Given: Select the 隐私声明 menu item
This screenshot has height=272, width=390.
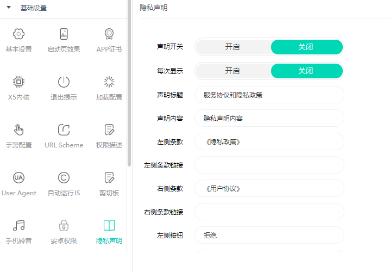Looking at the screenshot, I should pos(109,231).
